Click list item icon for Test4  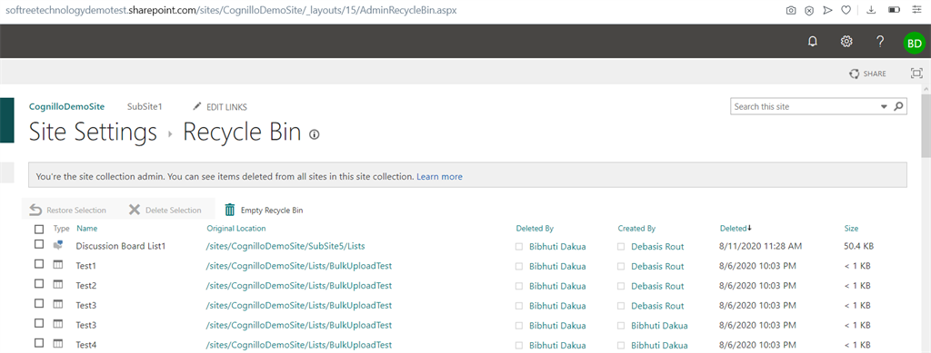pos(58,344)
